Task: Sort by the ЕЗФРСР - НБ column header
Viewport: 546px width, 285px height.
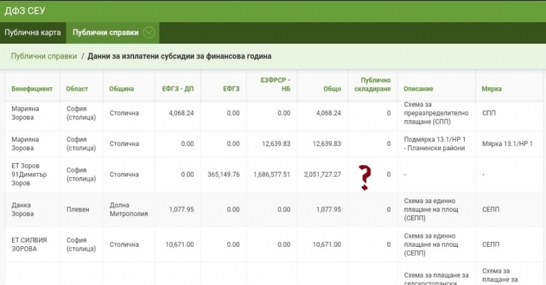Action: (x=275, y=85)
